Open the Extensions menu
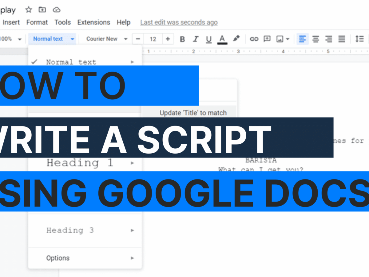The width and height of the screenshot is (369, 277). coord(93,22)
